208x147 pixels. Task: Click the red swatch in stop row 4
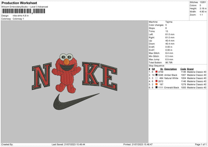coord(157,81)
